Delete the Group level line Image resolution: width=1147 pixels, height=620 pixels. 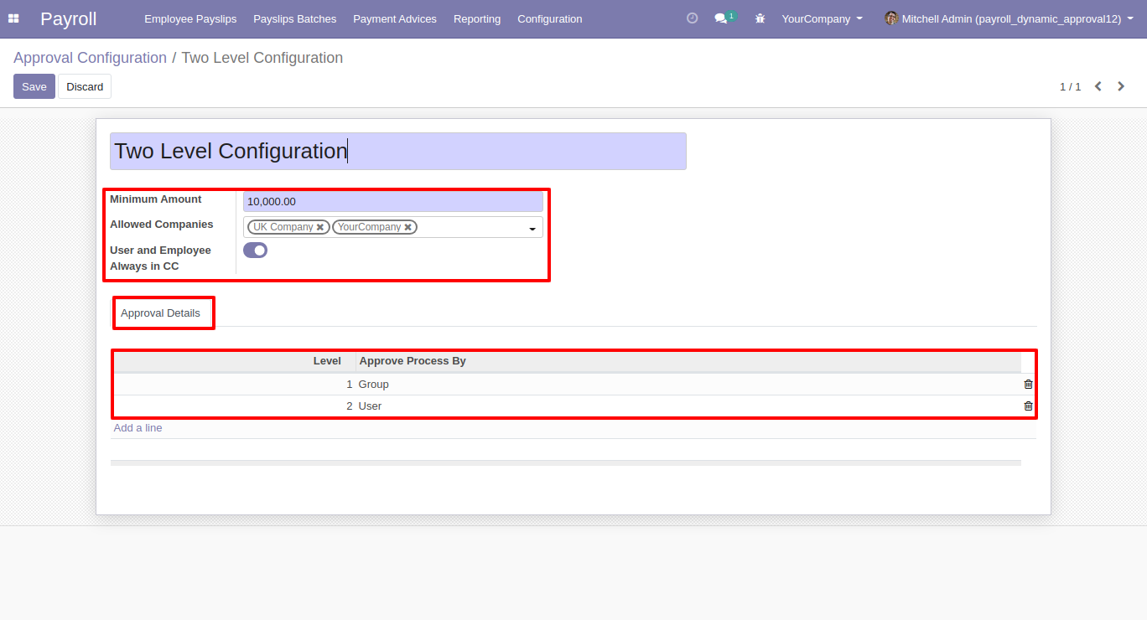coord(1028,385)
